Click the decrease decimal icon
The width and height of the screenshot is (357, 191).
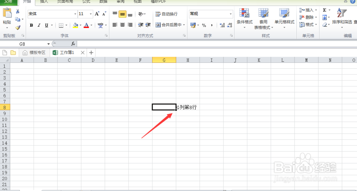pyautogui.click(x=230, y=25)
